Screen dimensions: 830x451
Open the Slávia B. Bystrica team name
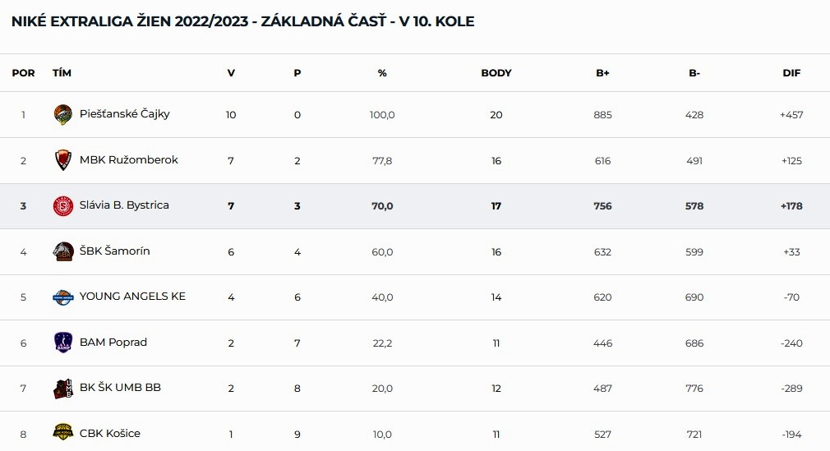[124, 205]
